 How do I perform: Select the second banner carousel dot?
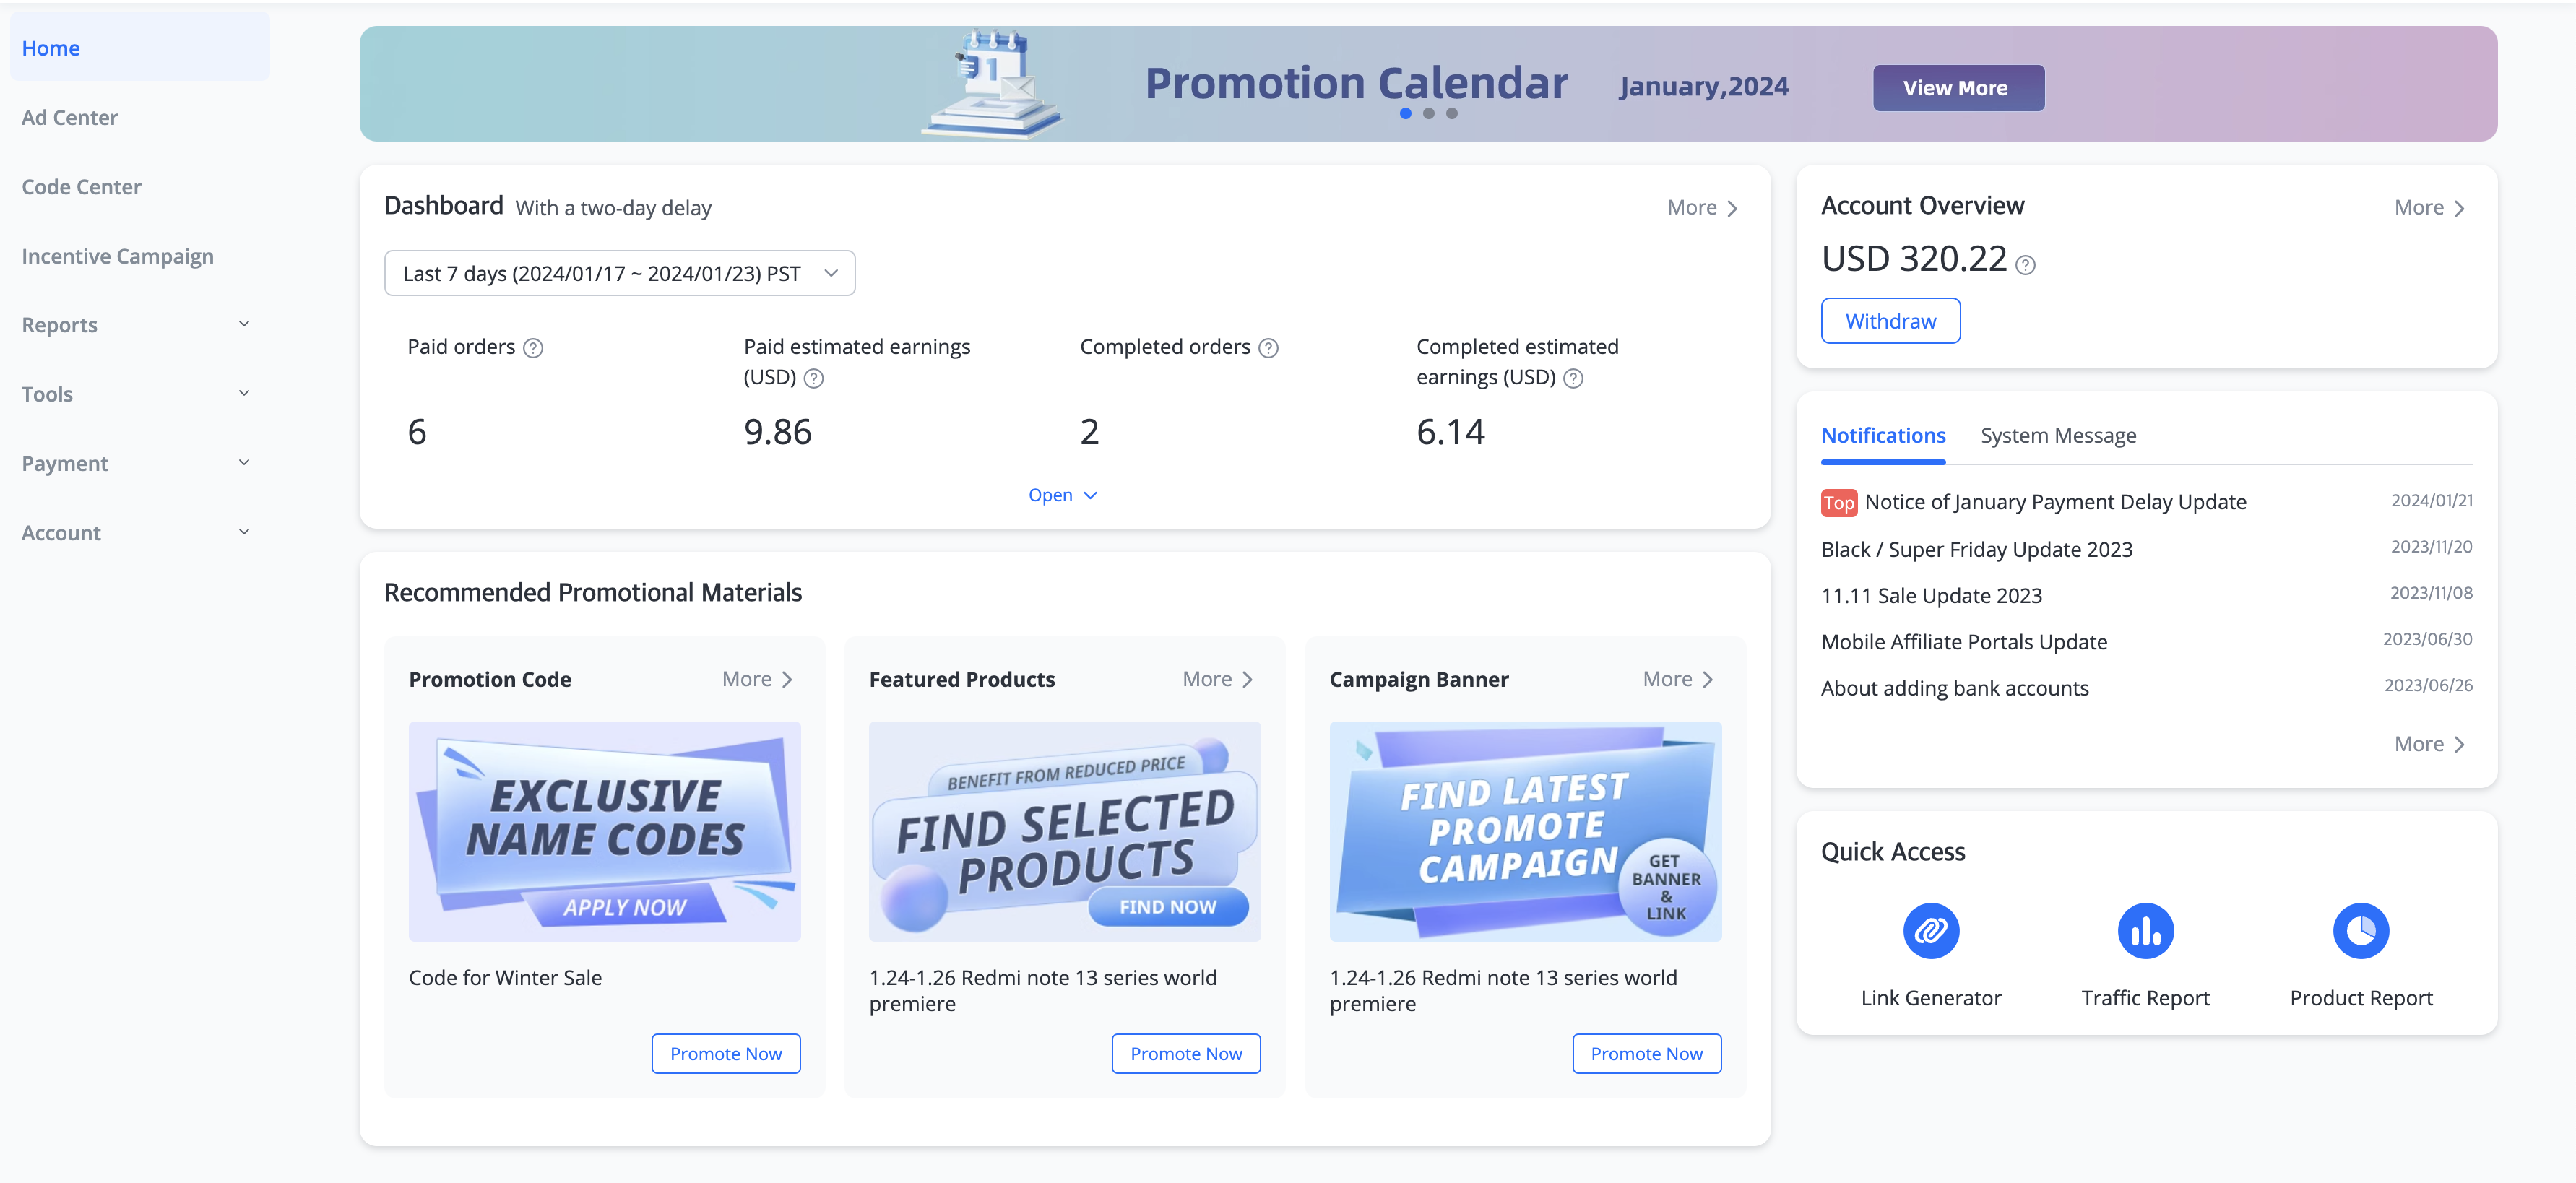coord(1429,114)
